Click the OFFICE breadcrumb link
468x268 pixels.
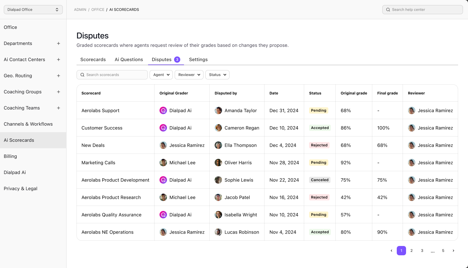tap(98, 10)
